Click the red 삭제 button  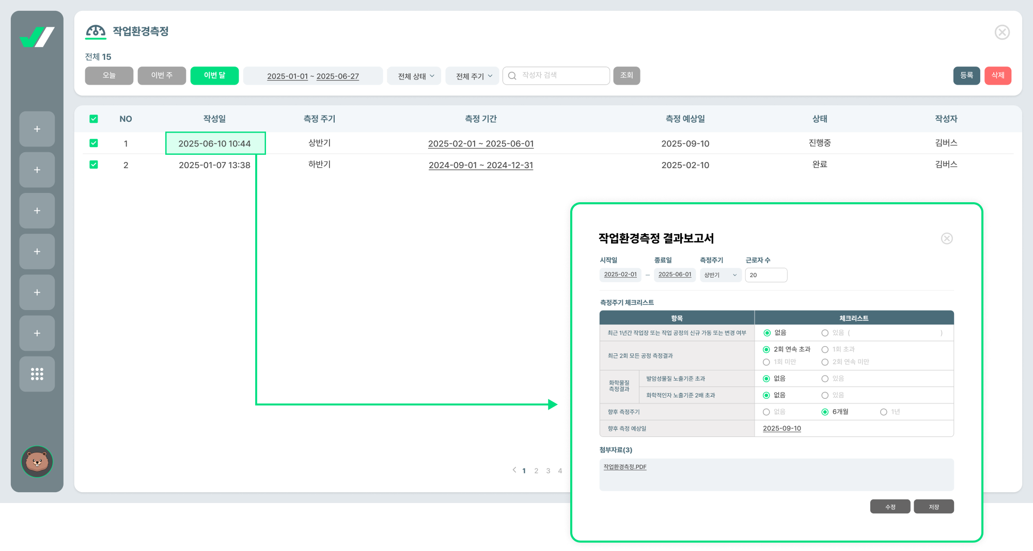coord(997,76)
